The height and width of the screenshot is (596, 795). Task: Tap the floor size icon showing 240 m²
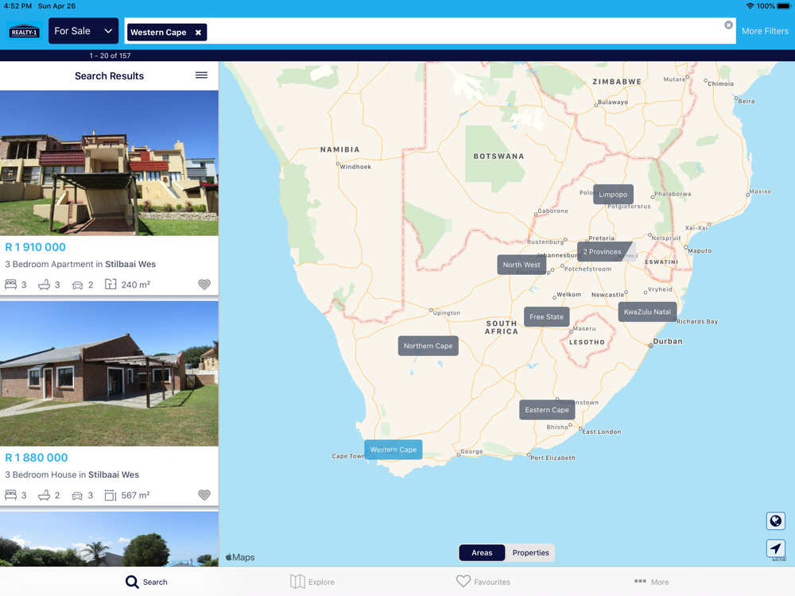tap(111, 284)
